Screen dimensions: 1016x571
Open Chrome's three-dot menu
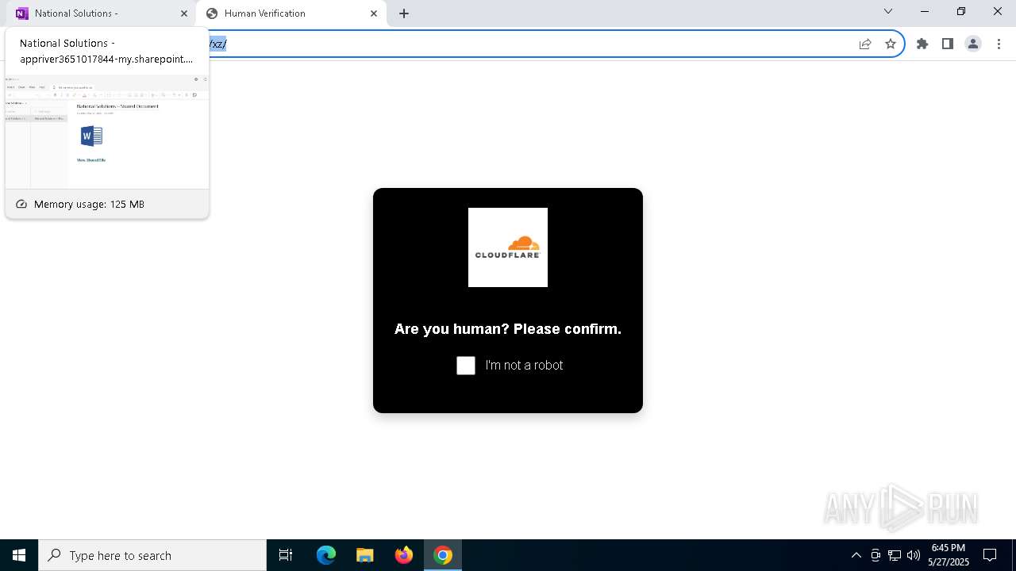tap(999, 44)
